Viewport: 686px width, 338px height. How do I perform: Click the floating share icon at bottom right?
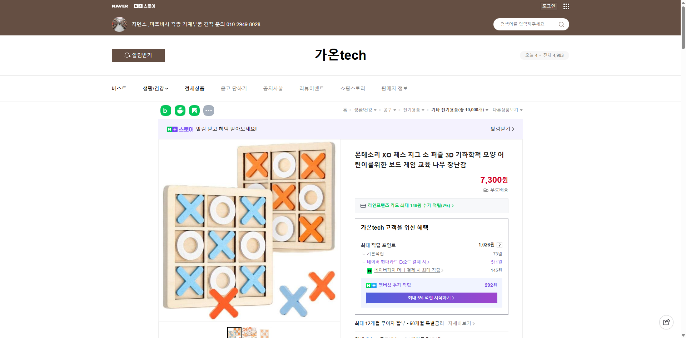point(666,322)
